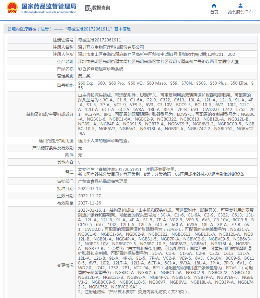Click the document icon beside 境内医疗器械
The height and width of the screenshot is (298, 260).
(x=10, y=29)
